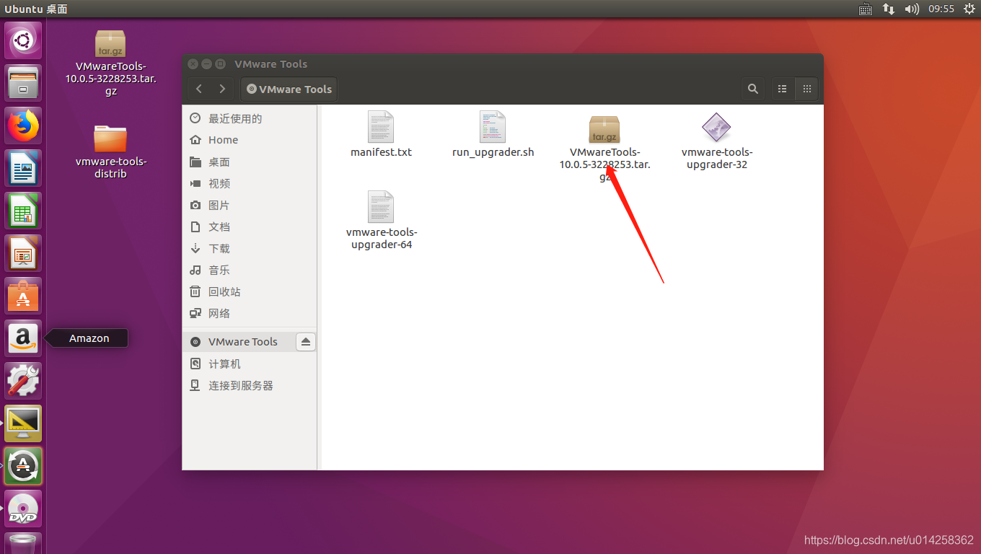
Task: Select VMwareTools-10.0.5 archive in file window
Action: (x=604, y=149)
